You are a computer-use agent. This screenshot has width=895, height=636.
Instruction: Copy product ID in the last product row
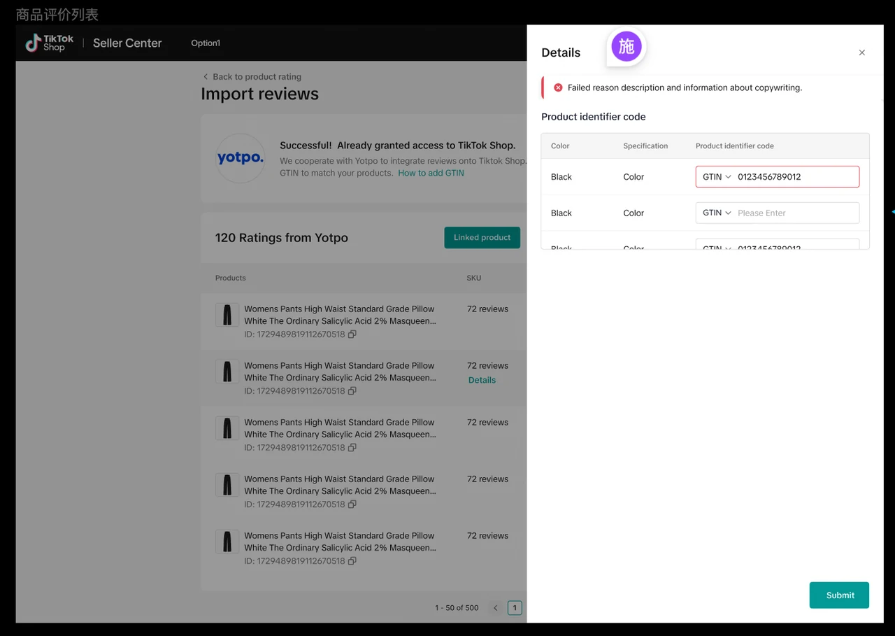point(352,561)
